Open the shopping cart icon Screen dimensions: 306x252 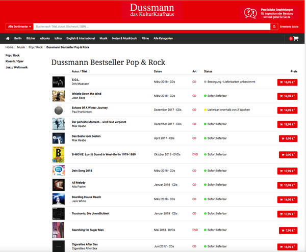click(296, 38)
